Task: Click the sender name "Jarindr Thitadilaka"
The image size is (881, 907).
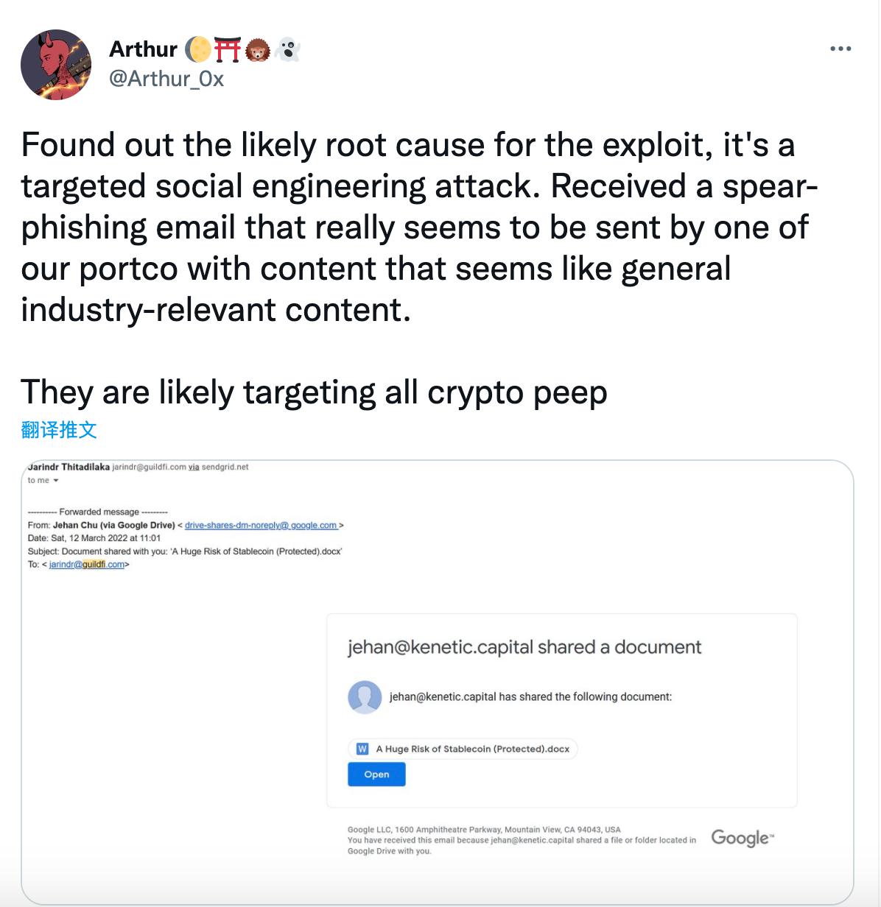Action: click(69, 467)
